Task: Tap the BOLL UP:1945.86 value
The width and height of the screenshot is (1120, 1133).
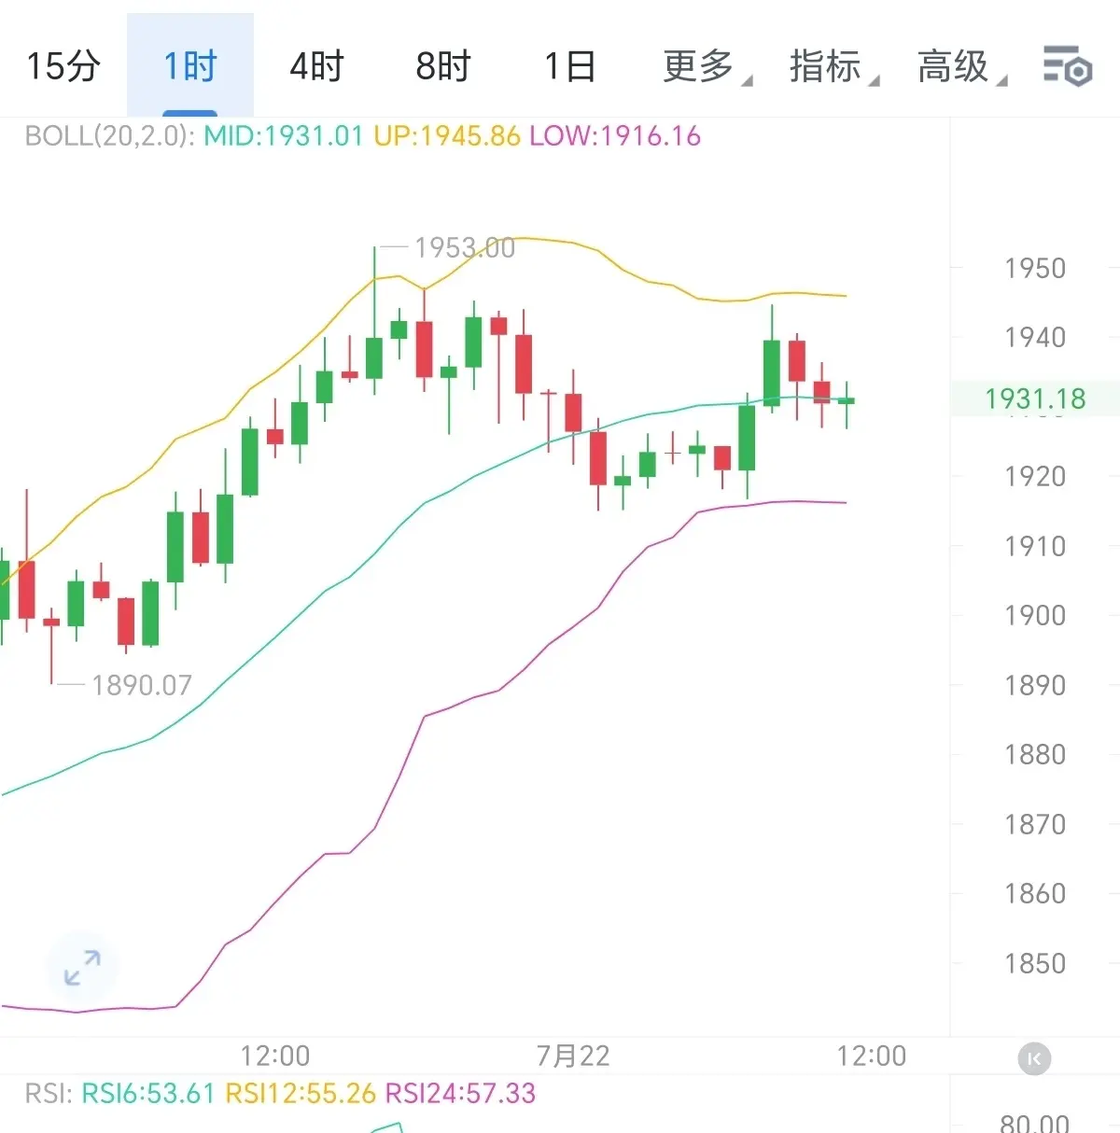Action: point(446,136)
